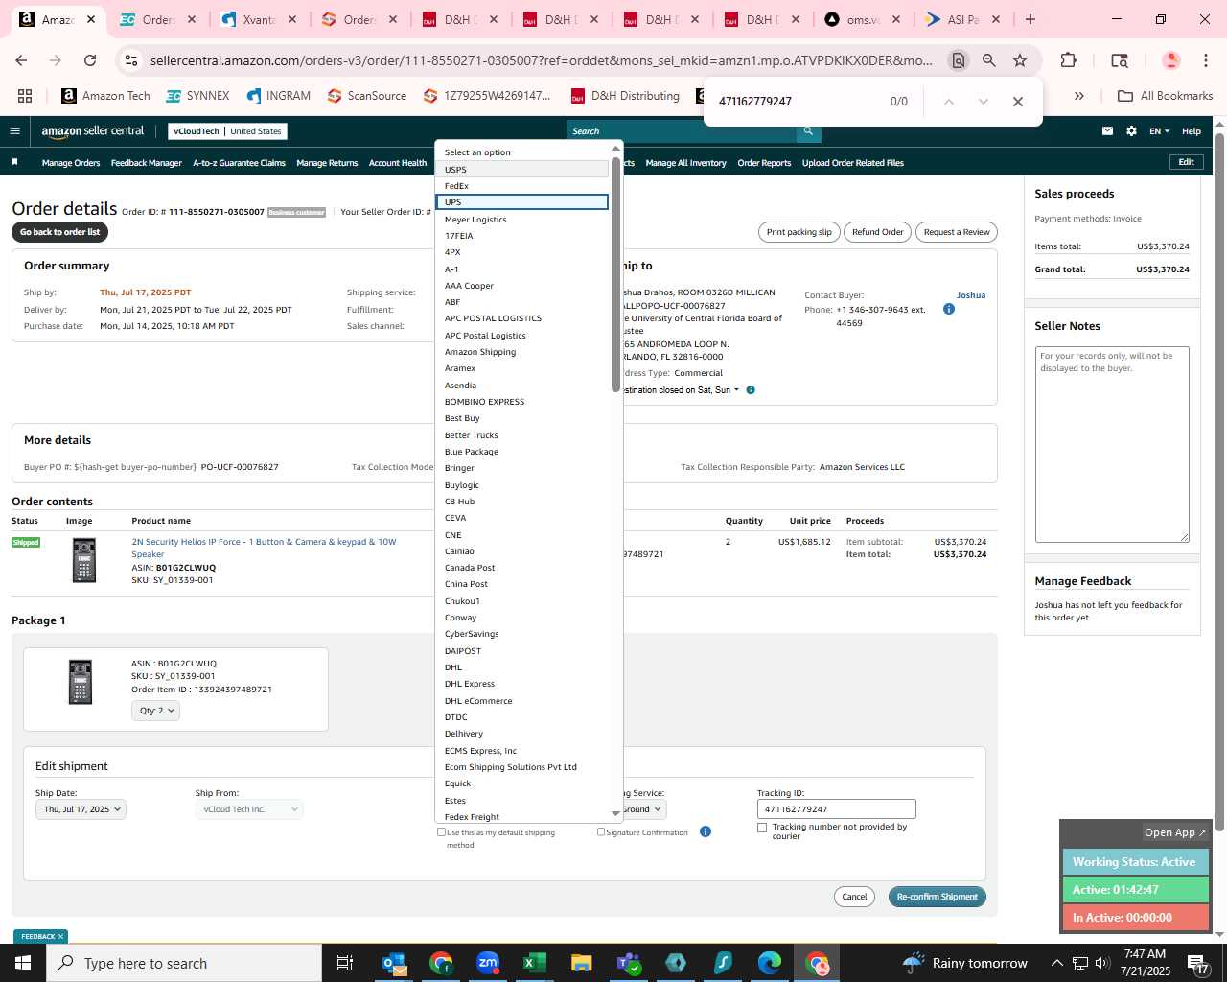The height and width of the screenshot is (982, 1227).
Task: Click the bookmark flag icon in navigation bar
Action: click(14, 163)
